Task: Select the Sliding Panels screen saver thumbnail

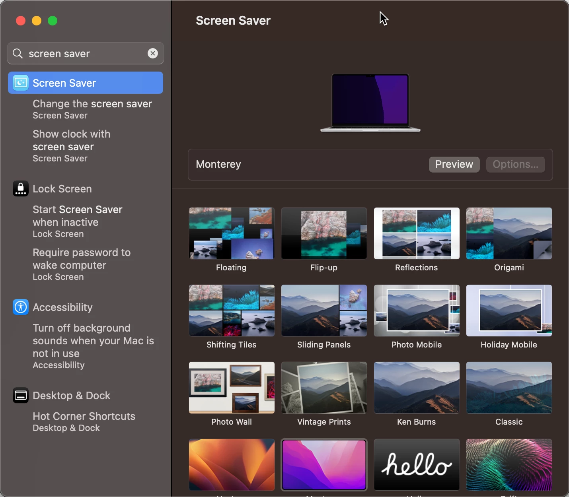Action: pyautogui.click(x=324, y=311)
